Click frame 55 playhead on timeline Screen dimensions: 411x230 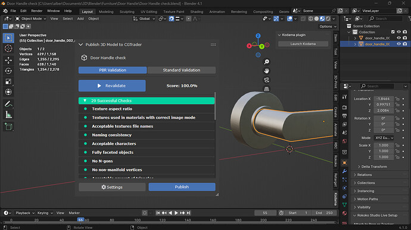tap(80, 220)
